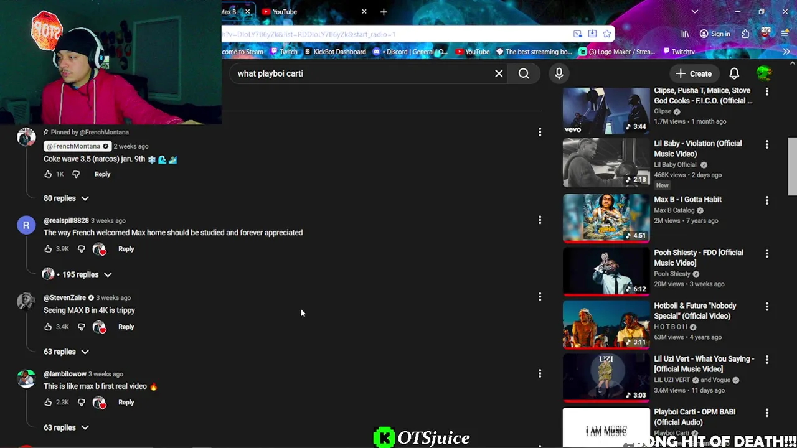Open Lil Baby Violation video thumbnail
The image size is (797, 448).
click(606, 163)
